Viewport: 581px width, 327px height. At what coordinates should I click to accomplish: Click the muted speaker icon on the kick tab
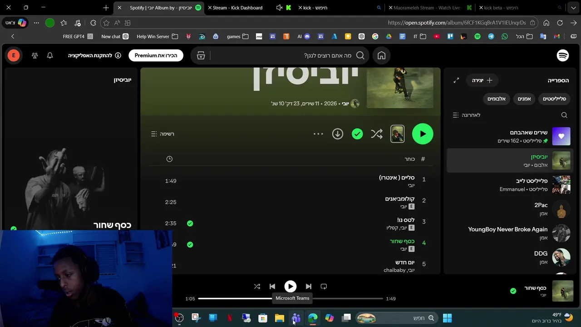279,8
